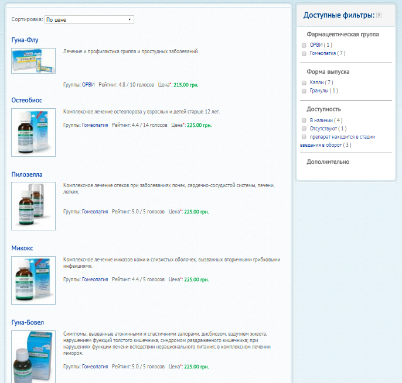Enable the ОРВИ filter checkbox
The image size is (402, 383).
304,45
